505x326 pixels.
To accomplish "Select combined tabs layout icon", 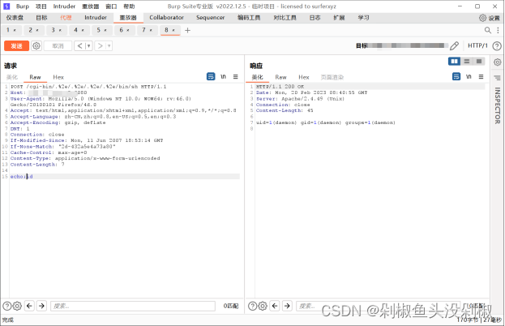I will pos(479,61).
